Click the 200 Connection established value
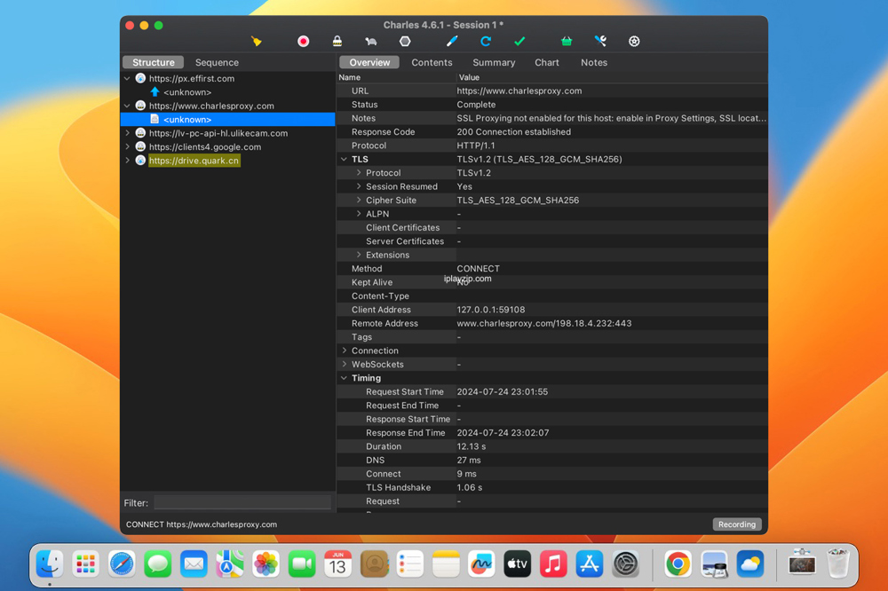The image size is (888, 591). pos(513,132)
